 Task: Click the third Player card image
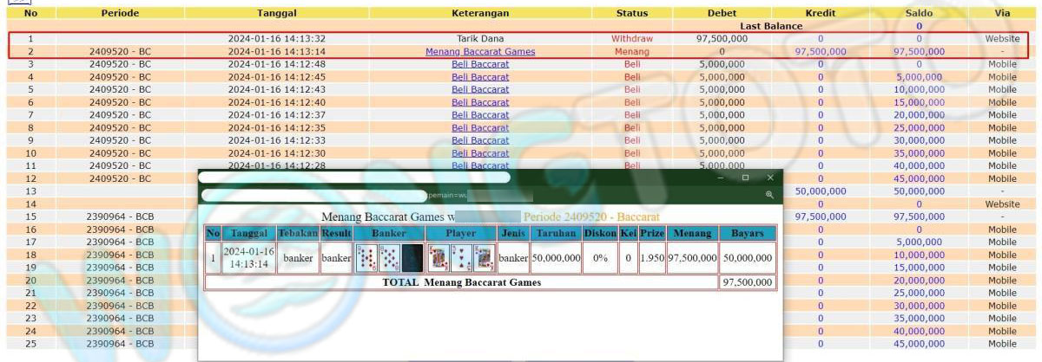pos(484,257)
